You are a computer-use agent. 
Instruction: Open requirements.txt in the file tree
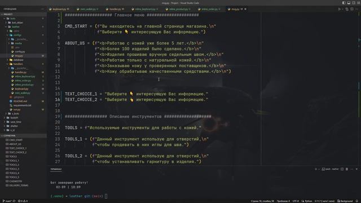(23, 105)
